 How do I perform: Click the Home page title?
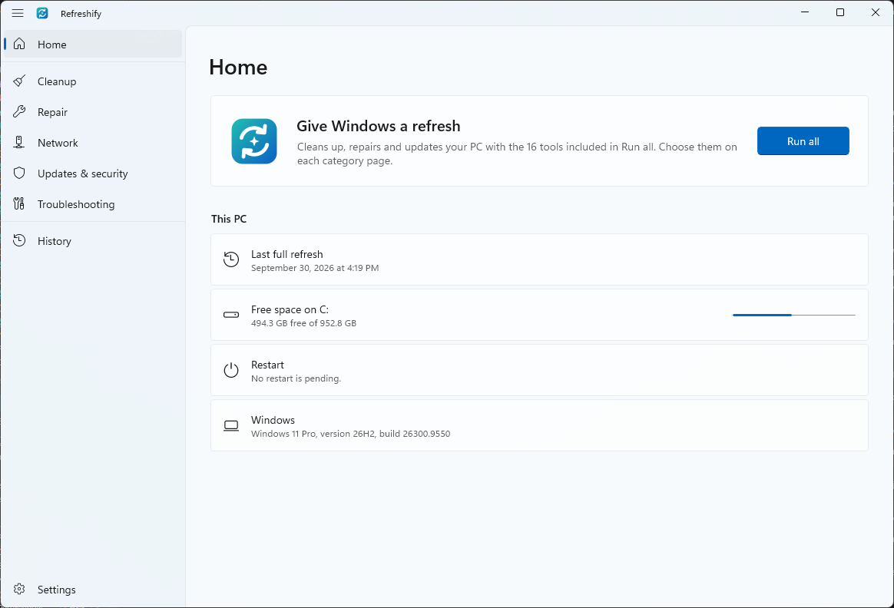pyautogui.click(x=238, y=68)
